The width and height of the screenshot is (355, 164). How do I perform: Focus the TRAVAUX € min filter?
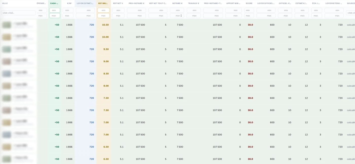[194, 10]
